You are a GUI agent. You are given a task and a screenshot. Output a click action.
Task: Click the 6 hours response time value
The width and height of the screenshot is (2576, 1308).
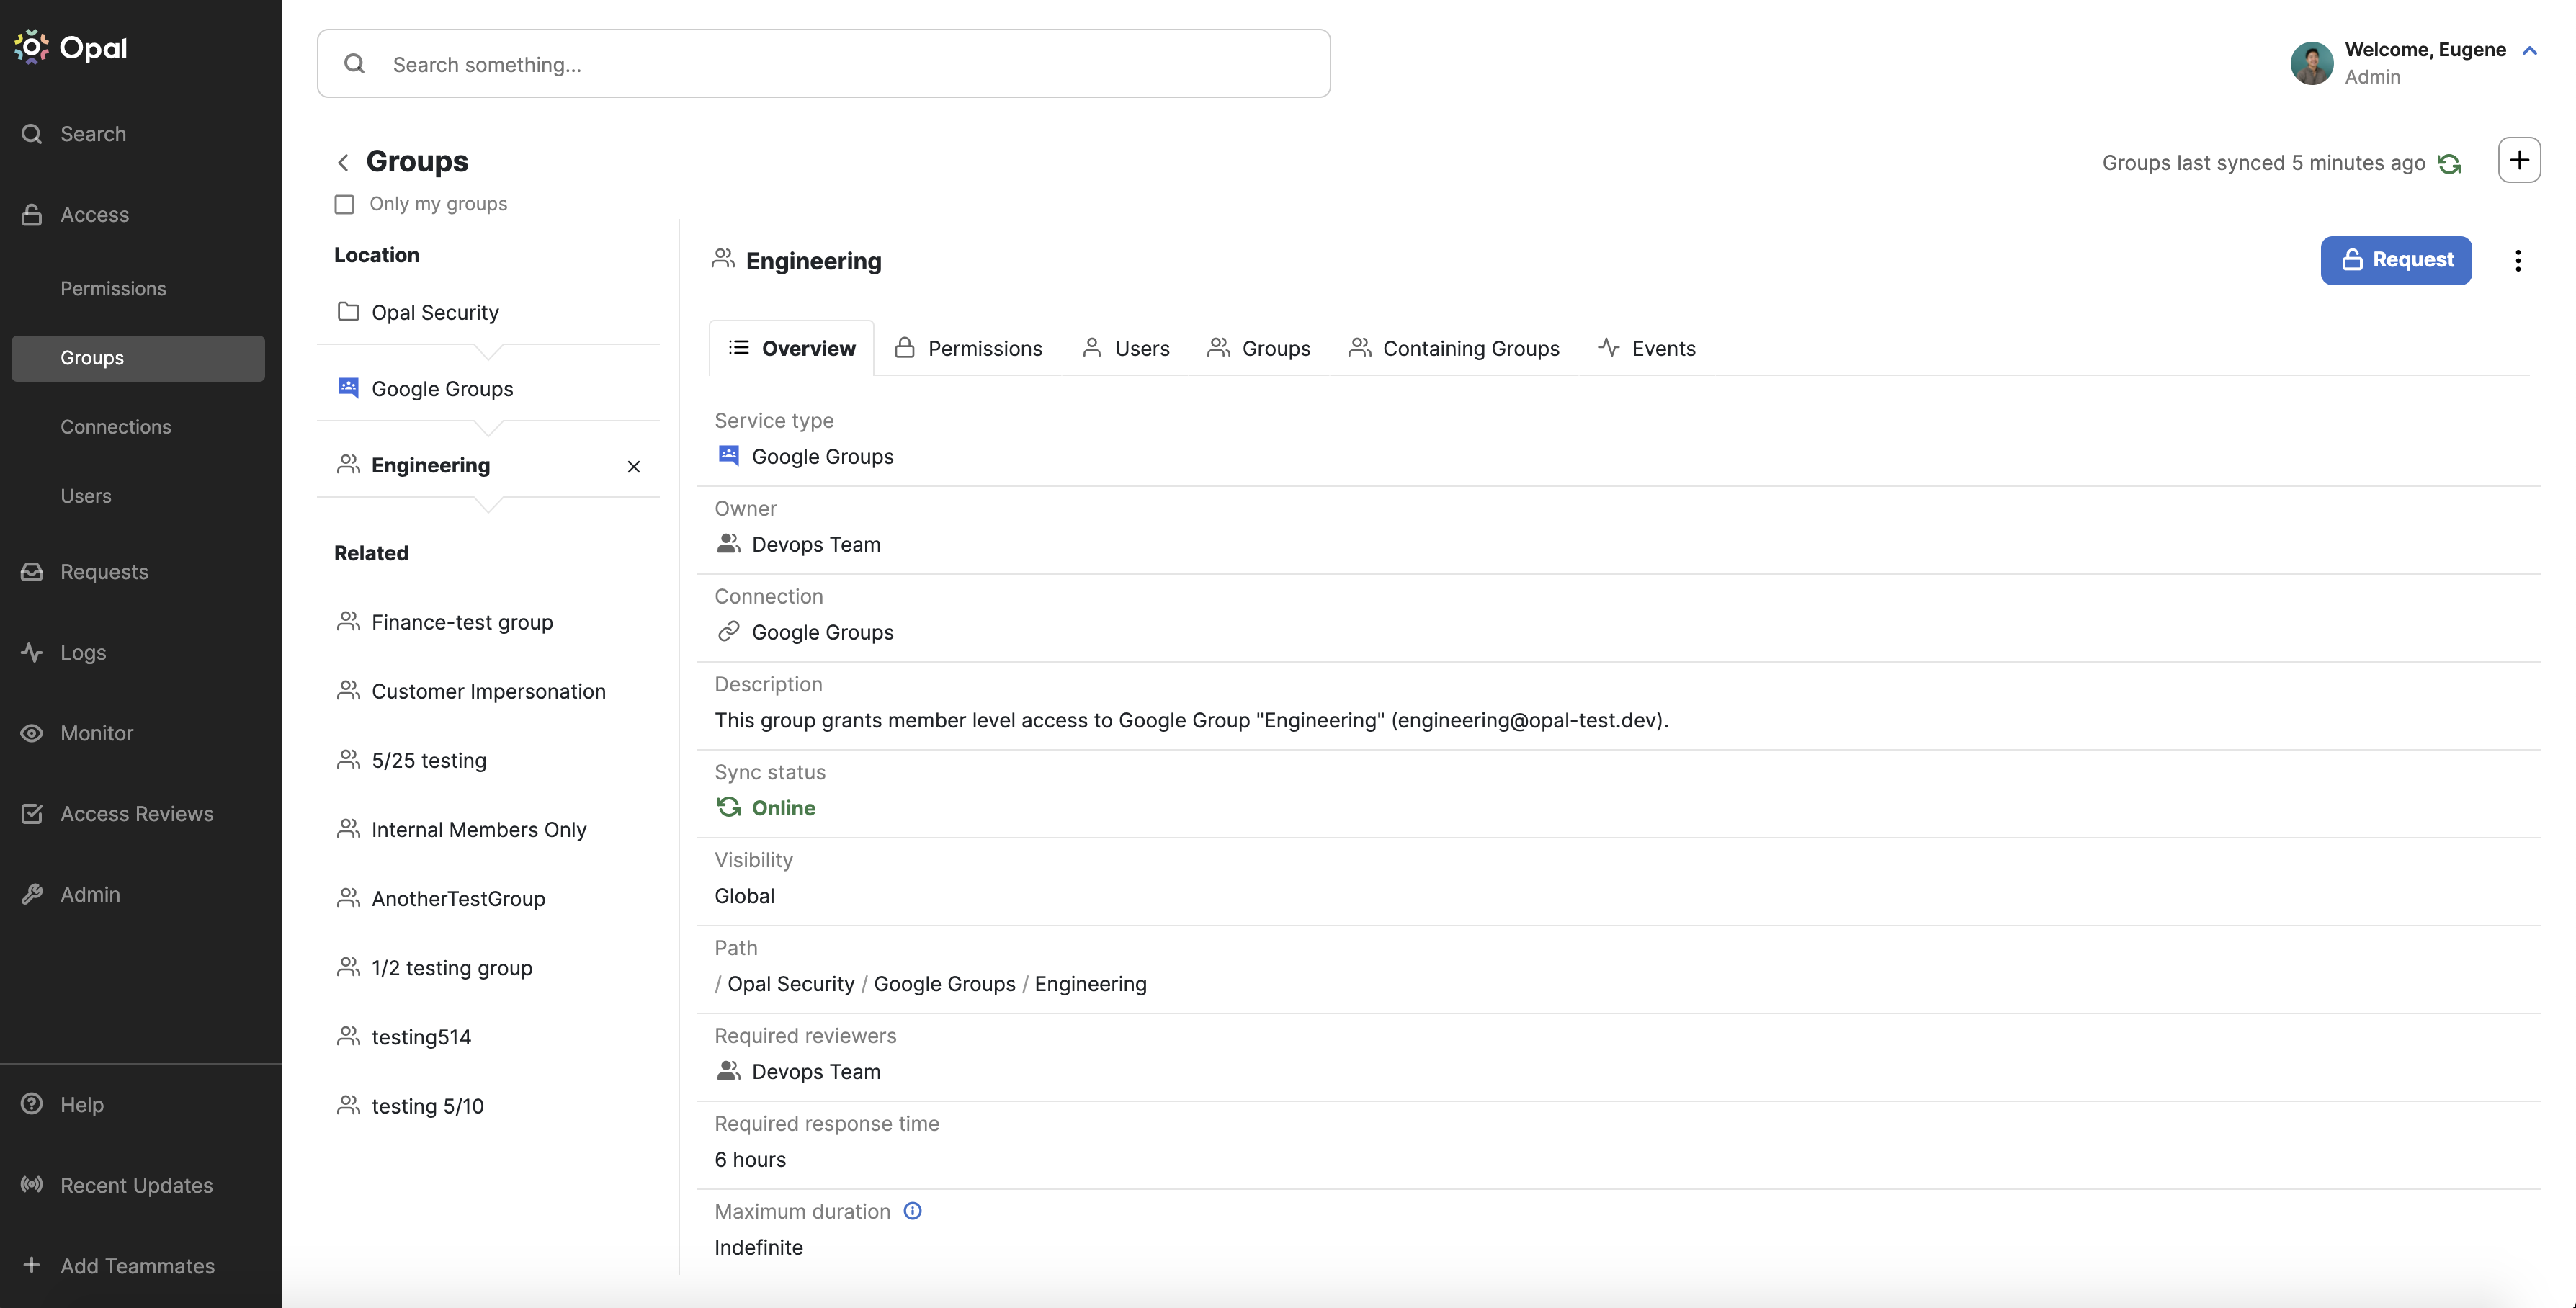click(750, 1160)
